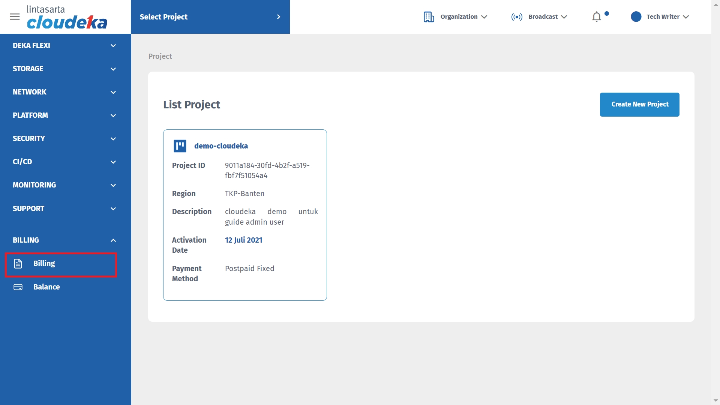720x405 pixels.
Task: Click the Broadcast signal icon
Action: click(x=516, y=17)
